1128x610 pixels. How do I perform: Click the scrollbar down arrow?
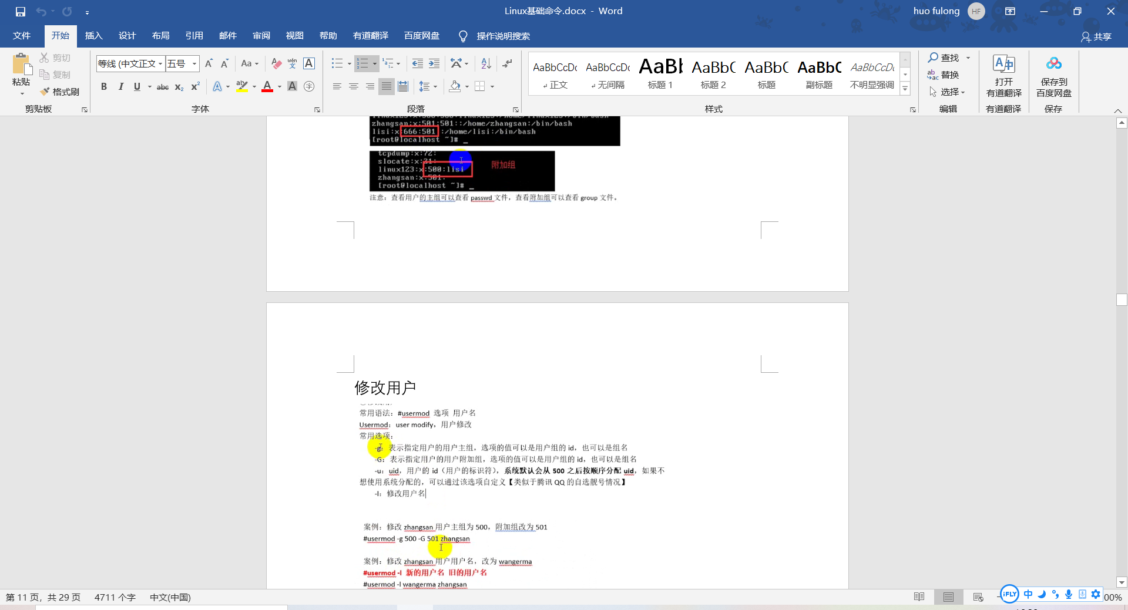(x=1122, y=582)
